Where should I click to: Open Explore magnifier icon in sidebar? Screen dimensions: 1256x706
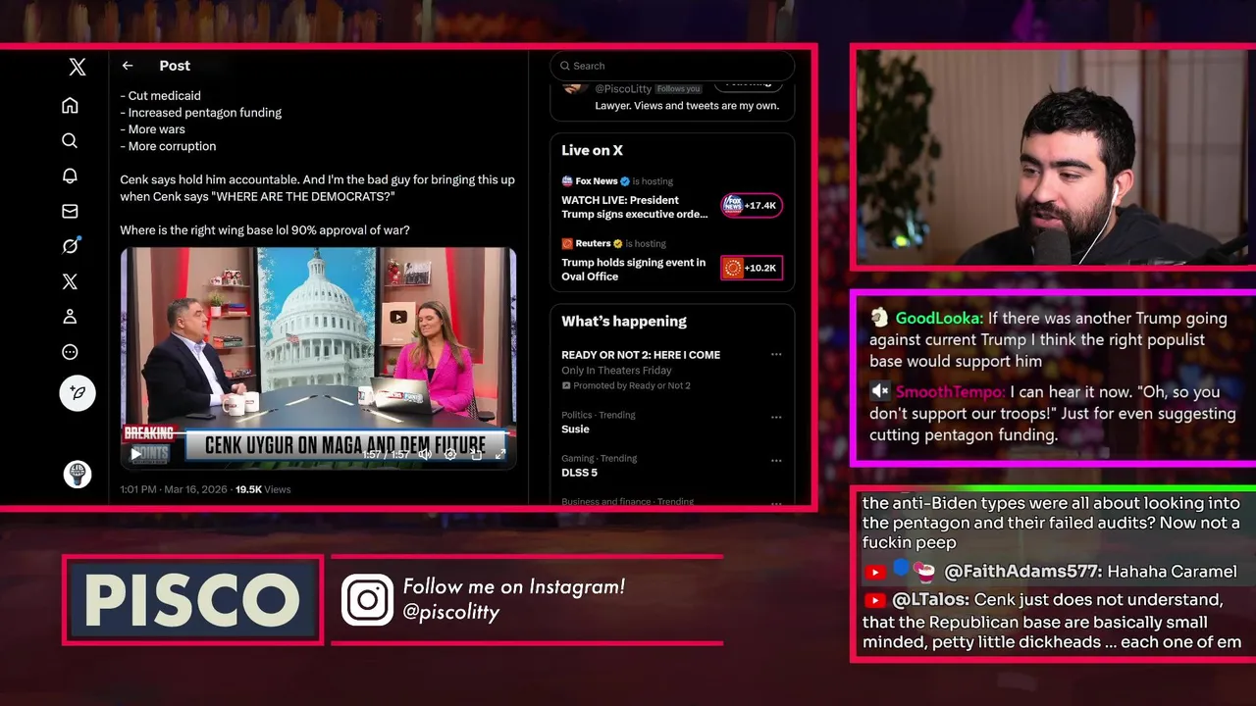(70, 140)
